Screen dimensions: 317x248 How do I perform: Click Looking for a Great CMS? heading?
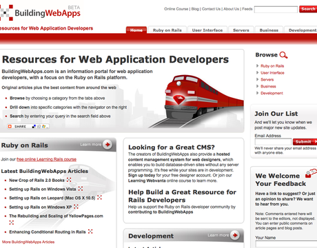pos(172,147)
